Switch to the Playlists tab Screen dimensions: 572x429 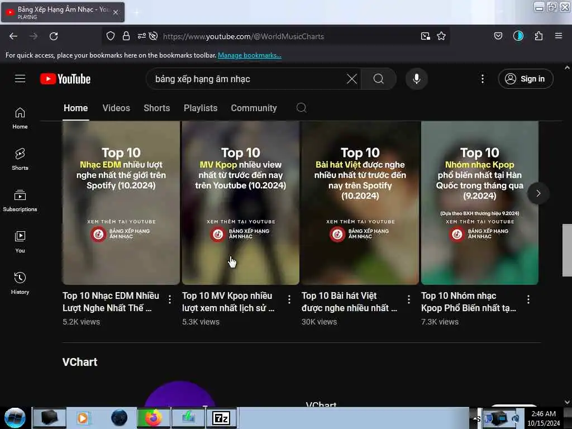coord(201,108)
